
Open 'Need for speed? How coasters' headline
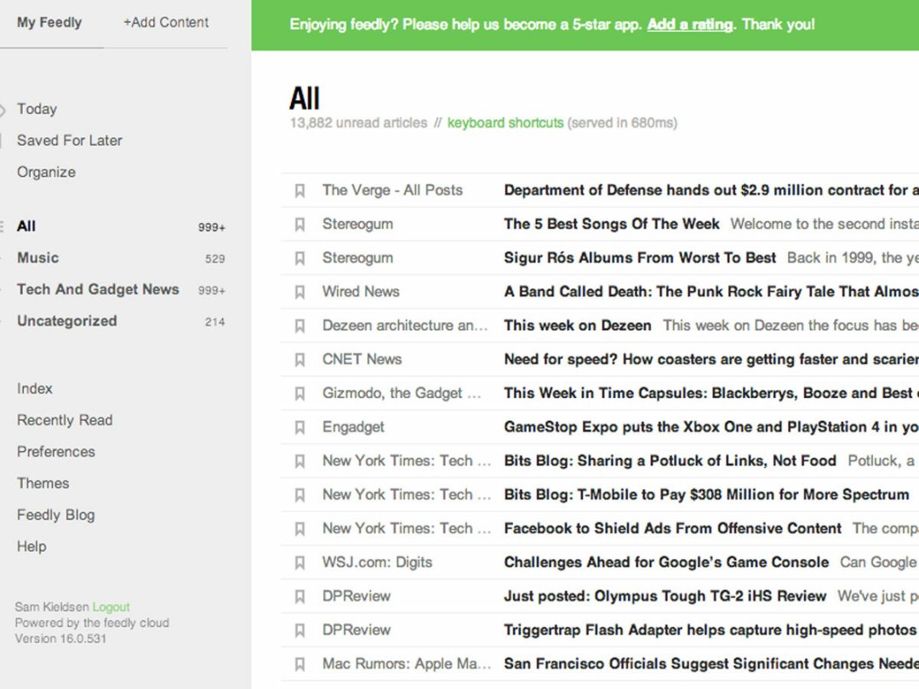711,360
